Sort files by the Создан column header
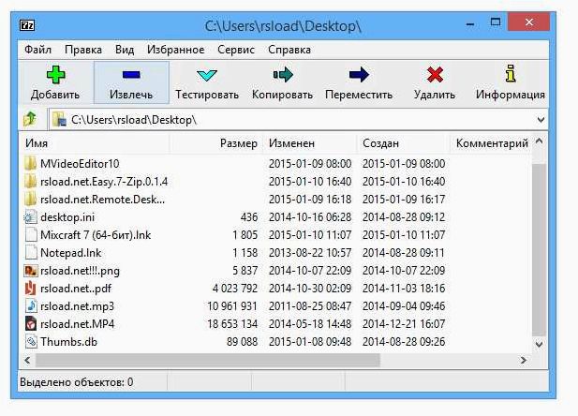 [x=404, y=143]
